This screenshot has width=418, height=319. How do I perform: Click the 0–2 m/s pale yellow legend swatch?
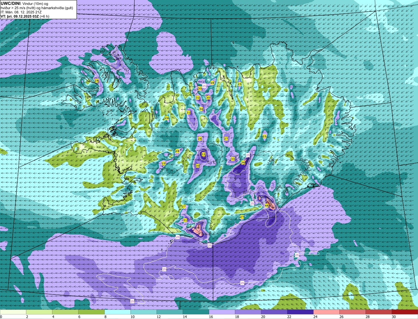(x=13, y=312)
